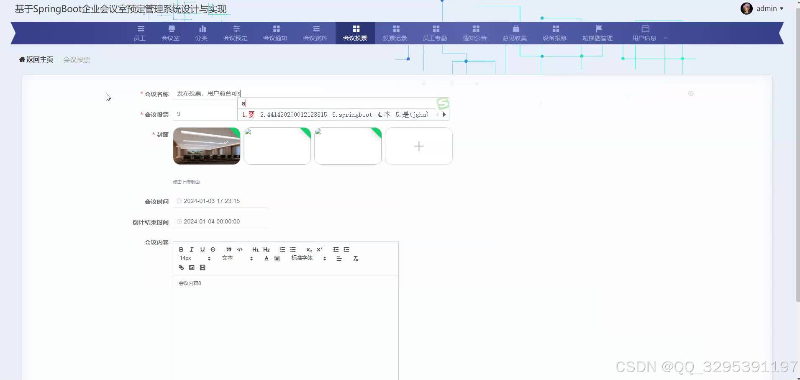Apply strikethrough formatting
The width and height of the screenshot is (800, 380).
click(213, 249)
